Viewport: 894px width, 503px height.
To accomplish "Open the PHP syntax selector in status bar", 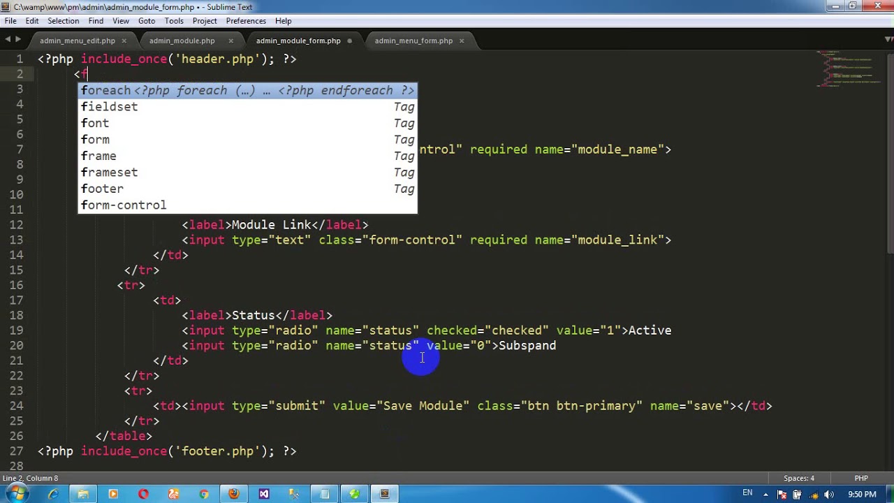I will [861, 479].
